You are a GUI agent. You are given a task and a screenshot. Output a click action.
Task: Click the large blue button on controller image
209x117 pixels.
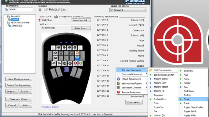point(77,58)
